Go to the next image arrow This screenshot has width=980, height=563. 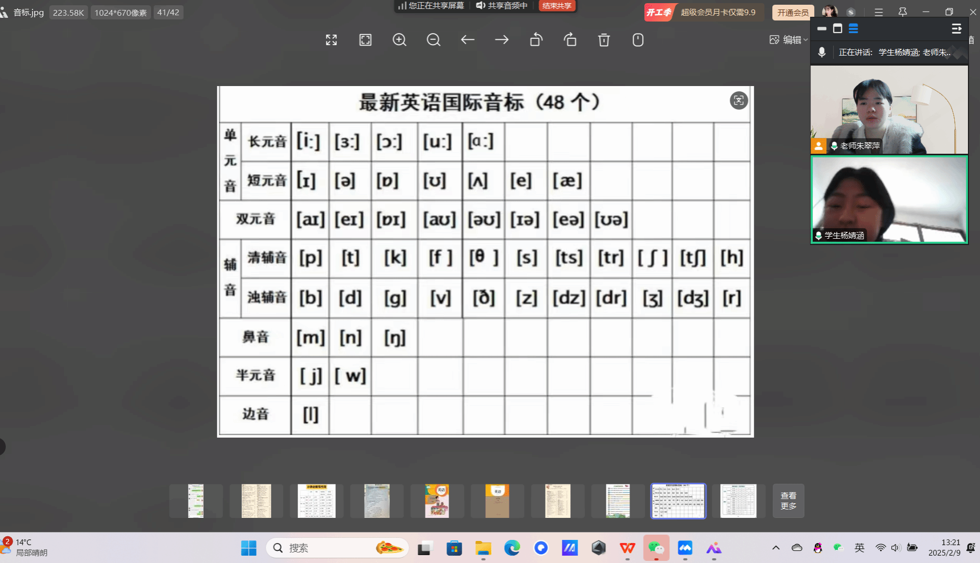tap(502, 40)
